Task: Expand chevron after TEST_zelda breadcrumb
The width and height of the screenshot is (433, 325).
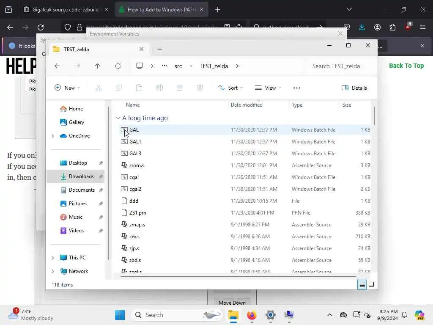Action: pyautogui.click(x=237, y=66)
